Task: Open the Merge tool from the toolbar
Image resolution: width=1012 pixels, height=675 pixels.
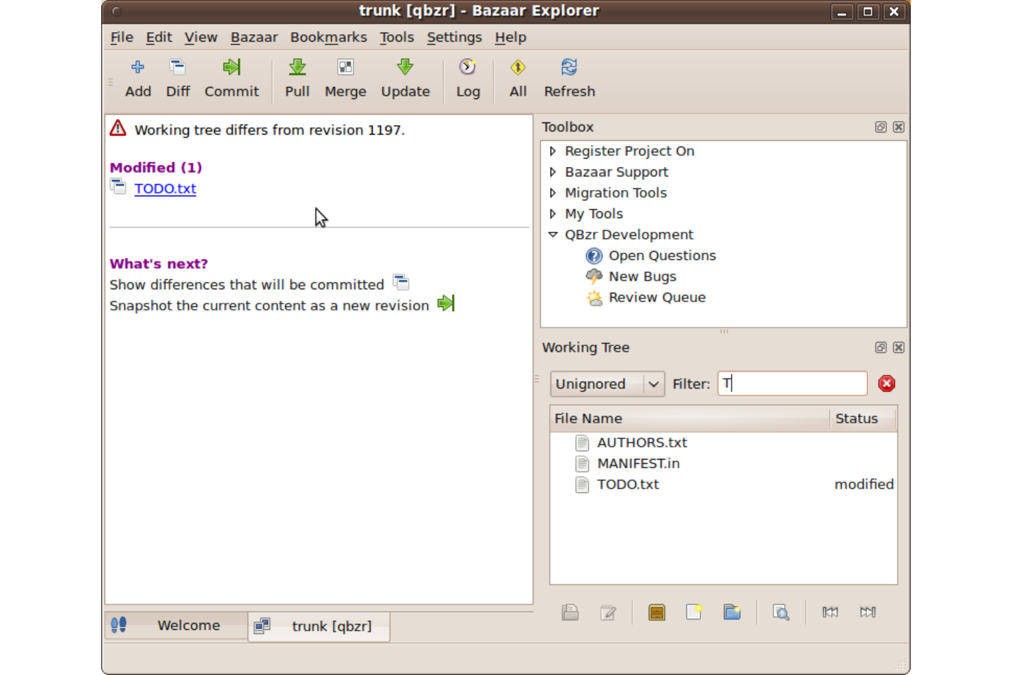Action: pyautogui.click(x=345, y=77)
